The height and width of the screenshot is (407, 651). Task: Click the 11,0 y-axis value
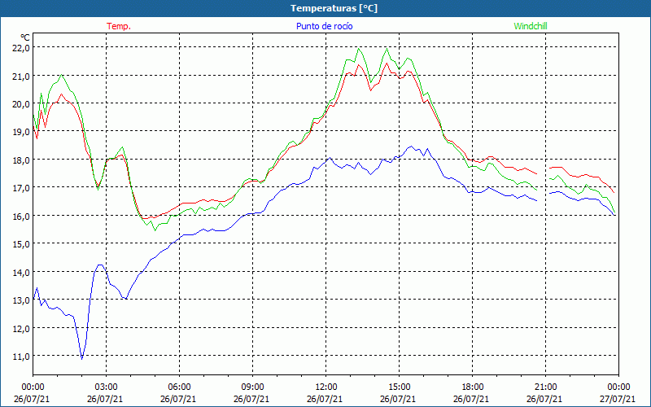tap(22, 356)
